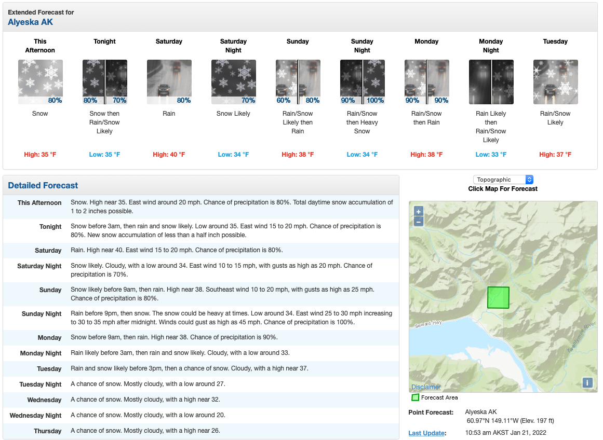Click the 'Wednesday' detailed forecast row label
This screenshot has height=440, width=603.
pos(44,400)
